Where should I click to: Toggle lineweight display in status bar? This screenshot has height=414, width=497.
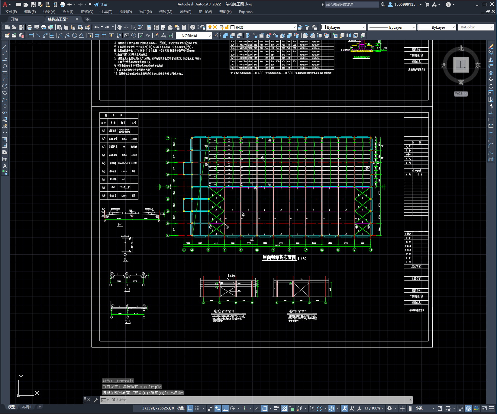pos(276,408)
